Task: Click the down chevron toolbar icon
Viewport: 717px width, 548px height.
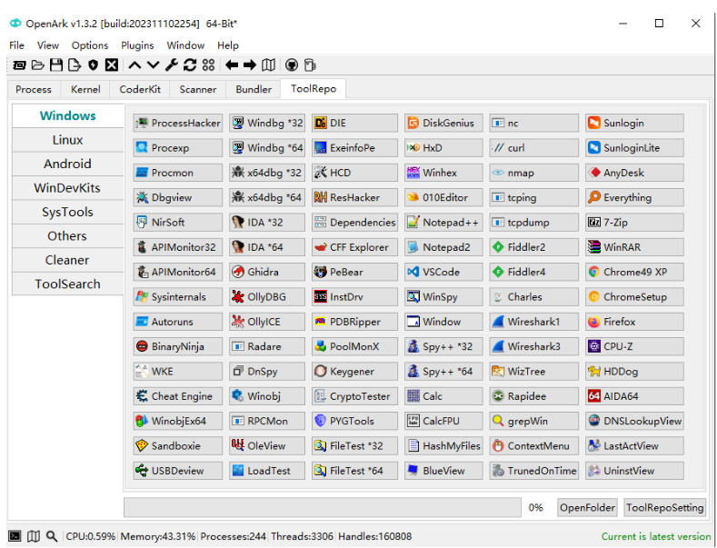Action: [x=154, y=65]
